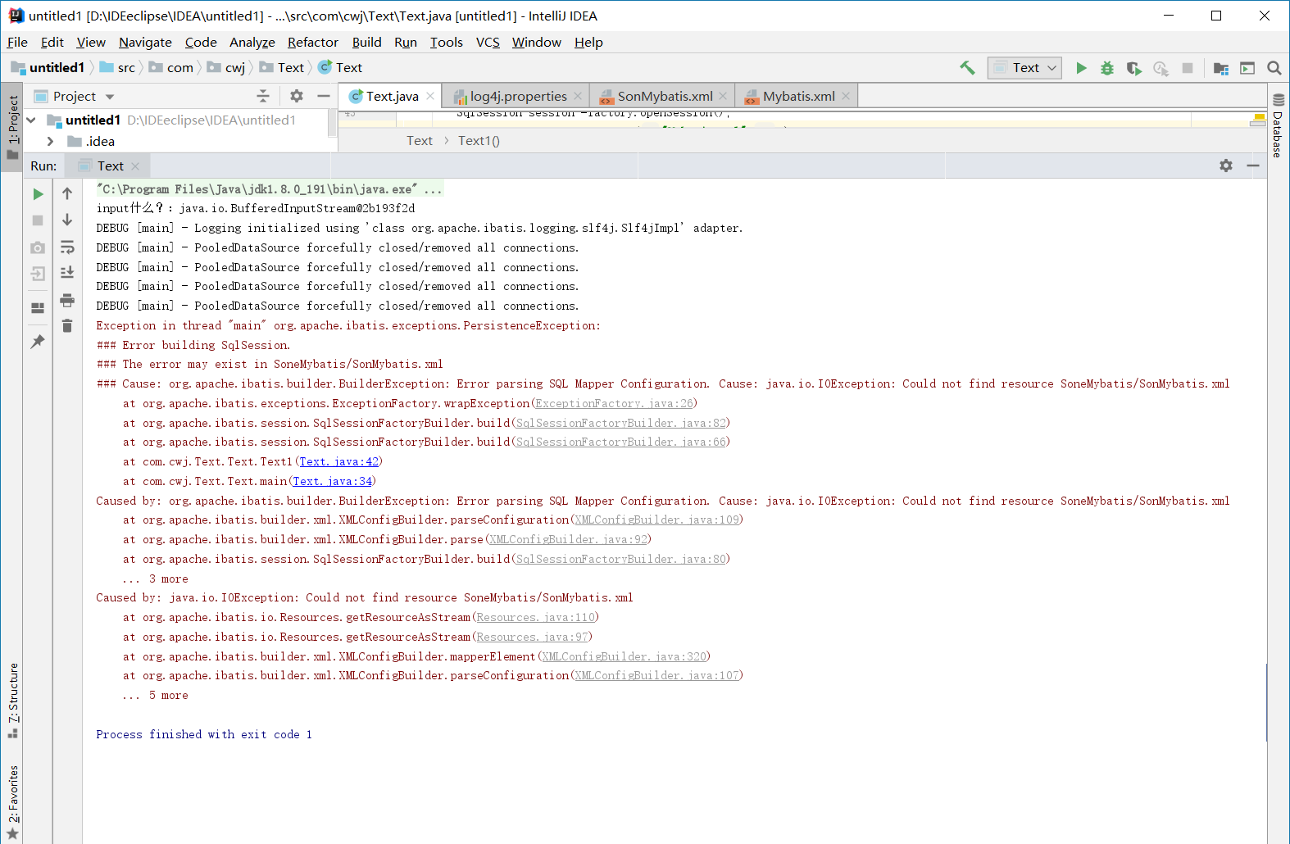Click the Dump Threads camera icon
Image resolution: width=1290 pixels, height=844 pixels.
pyautogui.click(x=38, y=247)
